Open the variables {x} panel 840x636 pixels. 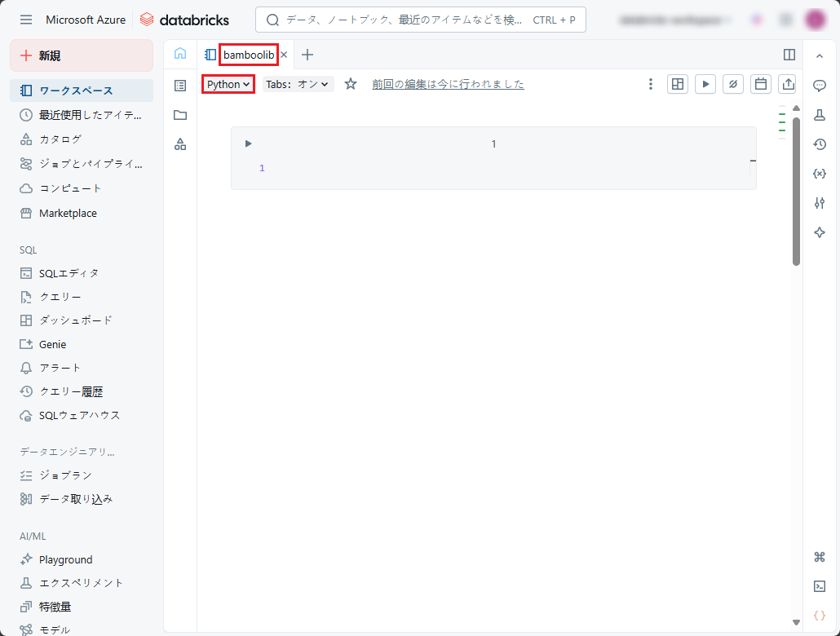820,174
